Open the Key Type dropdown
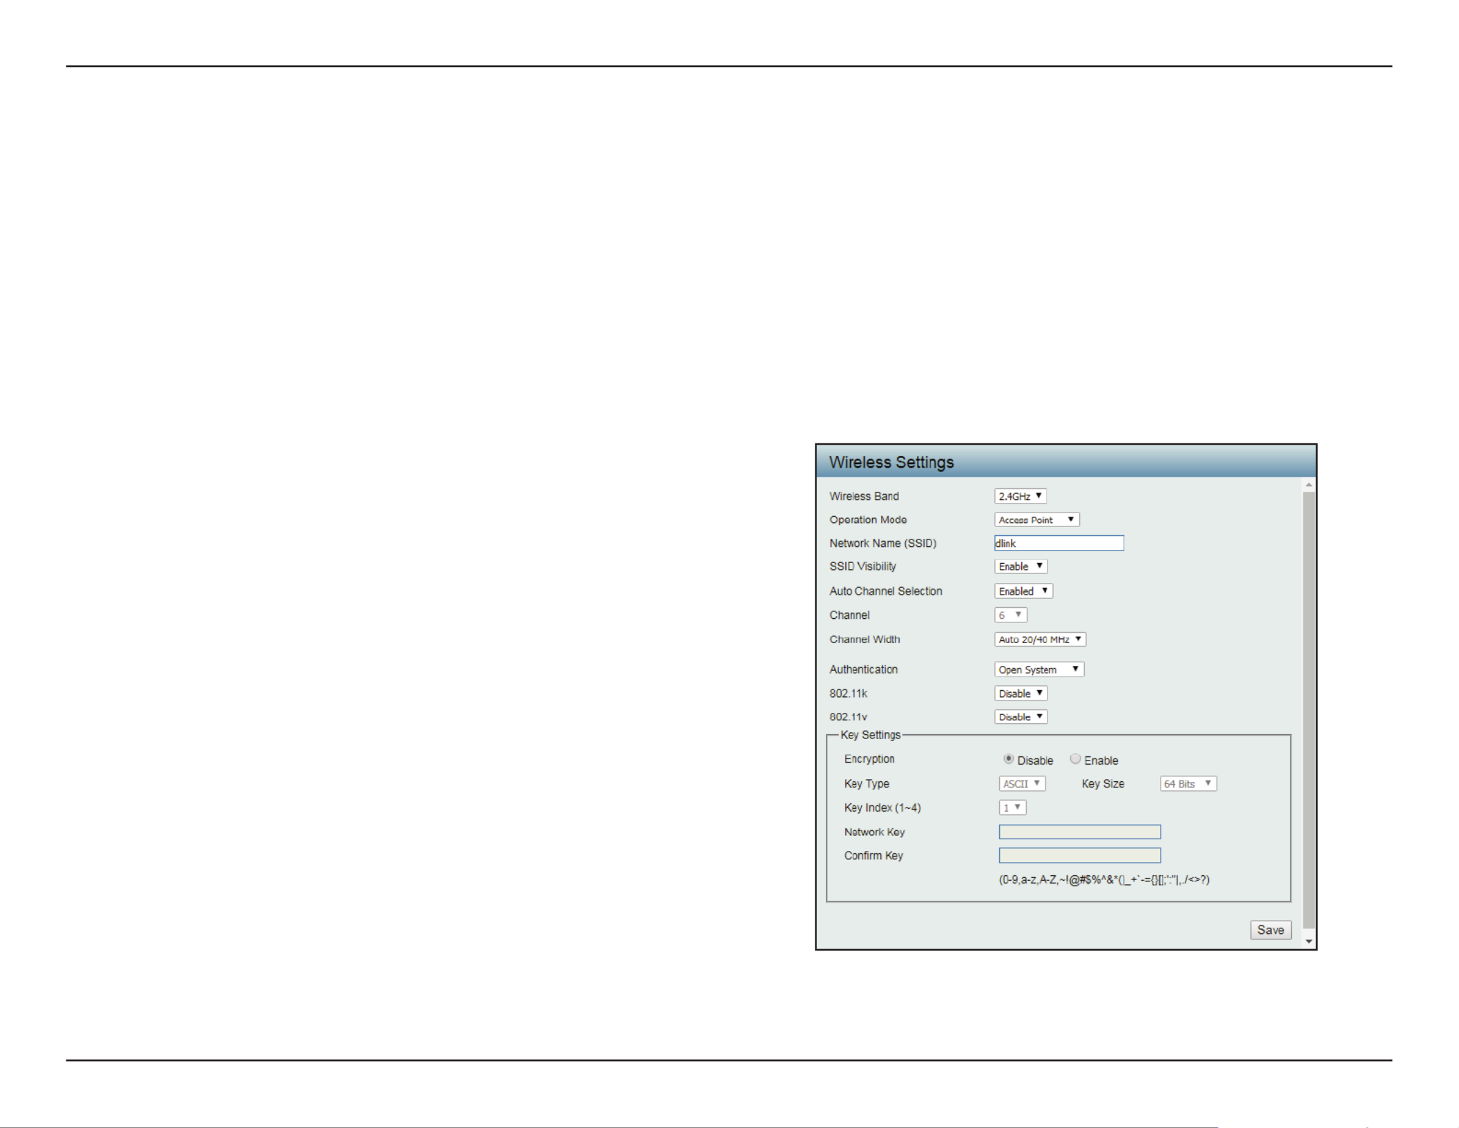This screenshot has height=1128, width=1459. 1022,783
